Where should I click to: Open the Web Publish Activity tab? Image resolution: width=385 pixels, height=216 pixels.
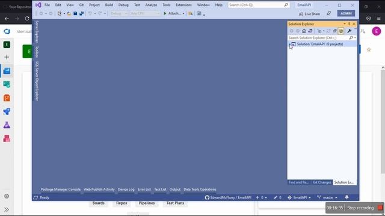click(x=99, y=190)
